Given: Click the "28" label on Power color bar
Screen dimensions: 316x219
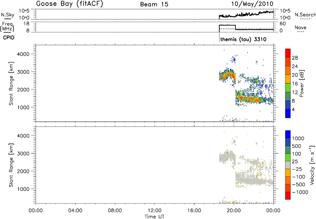Looking at the screenshot, I should tap(295, 58).
